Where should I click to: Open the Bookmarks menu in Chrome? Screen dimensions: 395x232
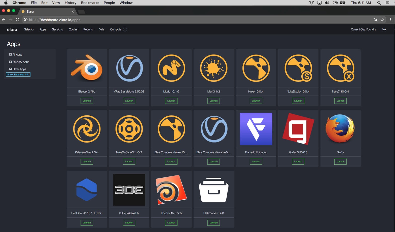click(x=90, y=3)
